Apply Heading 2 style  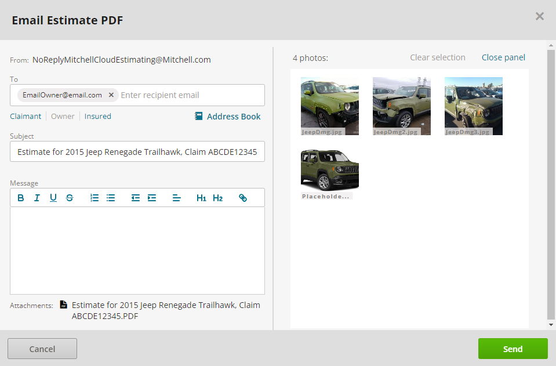218,198
